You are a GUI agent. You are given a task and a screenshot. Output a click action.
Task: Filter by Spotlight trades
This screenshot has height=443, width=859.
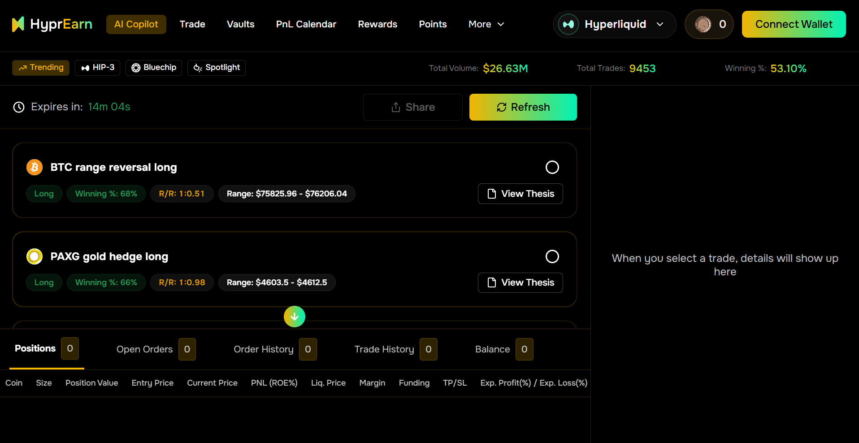(x=217, y=68)
